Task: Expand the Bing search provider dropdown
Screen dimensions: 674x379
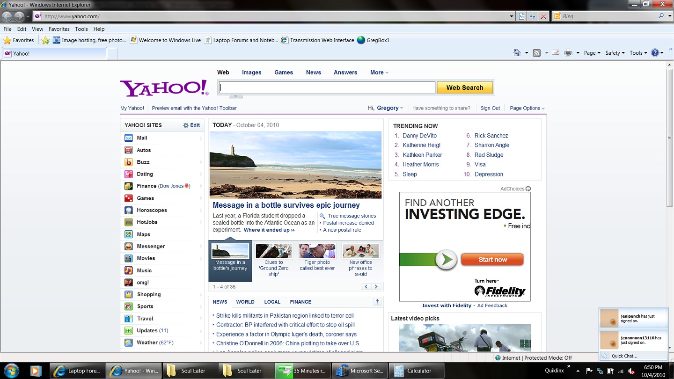Action: point(669,16)
